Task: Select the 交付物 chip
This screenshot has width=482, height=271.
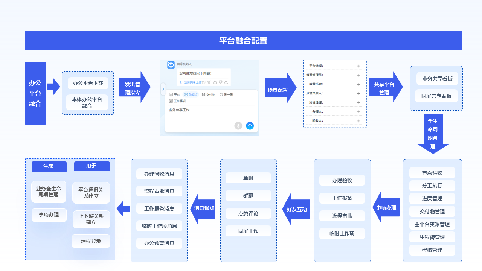Action: click(x=208, y=94)
